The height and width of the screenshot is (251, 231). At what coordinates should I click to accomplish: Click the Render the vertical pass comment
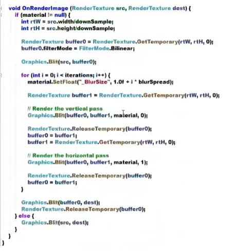(65, 109)
